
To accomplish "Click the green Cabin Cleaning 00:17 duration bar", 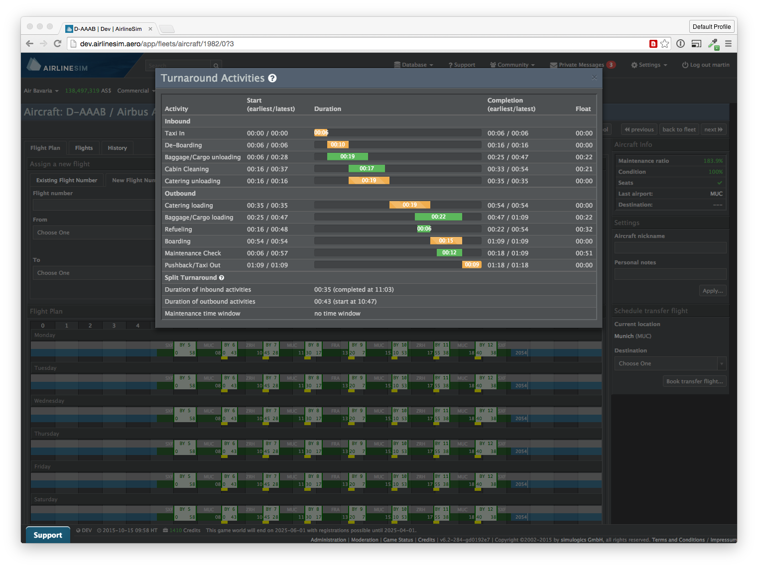I will 367,169.
